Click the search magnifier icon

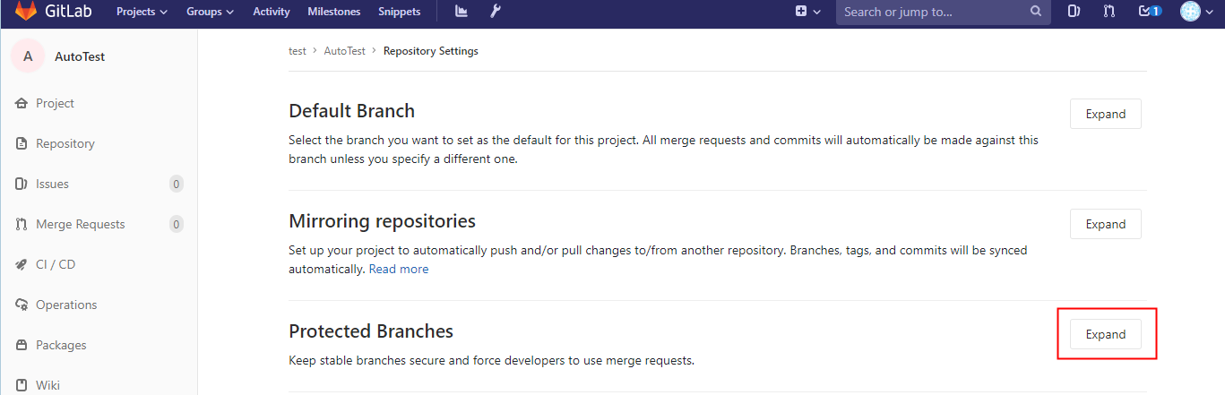1035,12
